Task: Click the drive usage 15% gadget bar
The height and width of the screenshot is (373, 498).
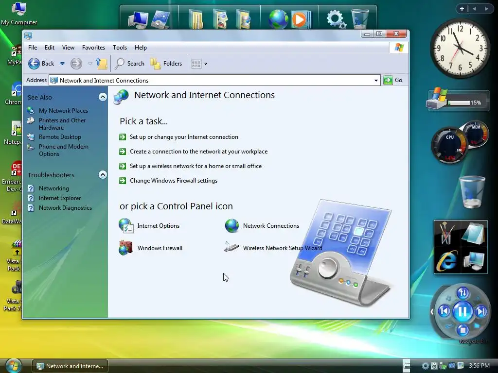Action: 459,102
